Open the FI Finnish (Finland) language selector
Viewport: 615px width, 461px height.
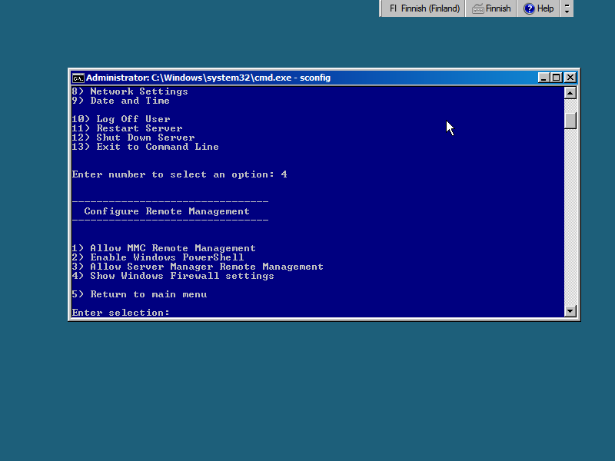pos(424,8)
